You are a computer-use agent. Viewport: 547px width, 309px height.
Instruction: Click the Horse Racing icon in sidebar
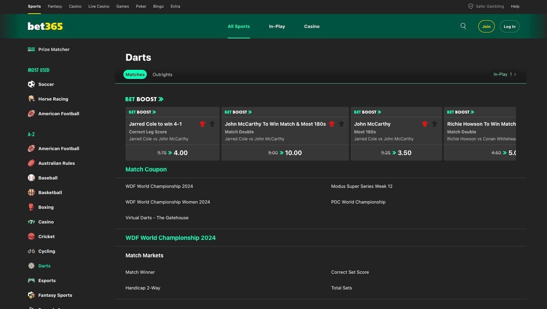tap(31, 99)
